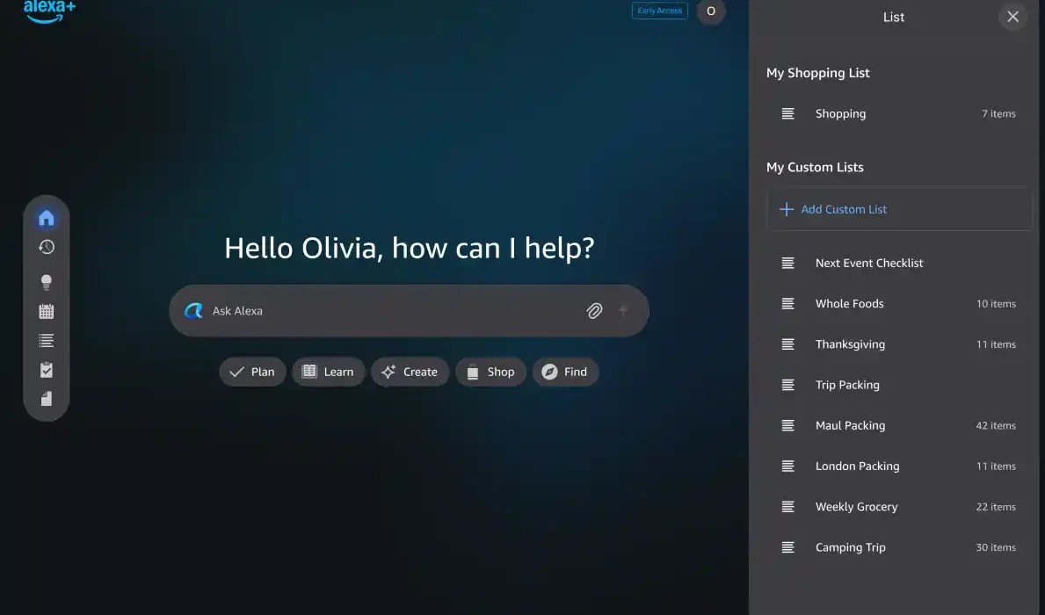This screenshot has height=615, width=1045.
Task: Close the List panel
Action: 1012,17
